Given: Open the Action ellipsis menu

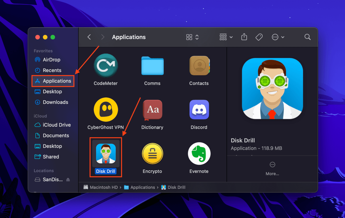Looking at the screenshot, I should [x=278, y=37].
